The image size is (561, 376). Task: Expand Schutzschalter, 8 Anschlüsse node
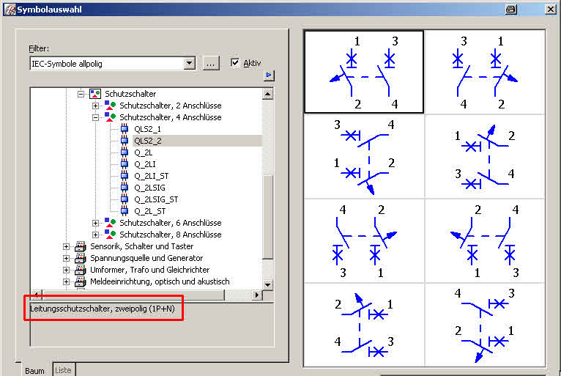coord(95,235)
